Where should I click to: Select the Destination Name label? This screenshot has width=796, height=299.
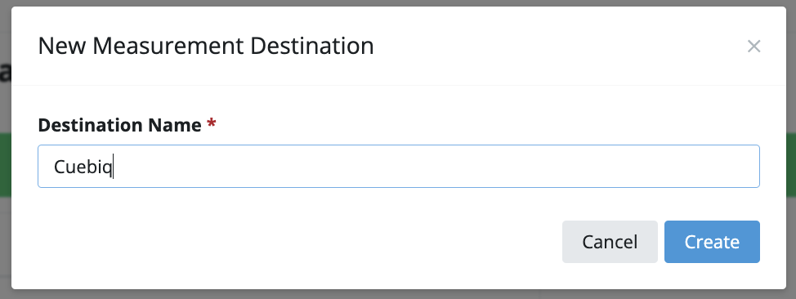coord(119,125)
